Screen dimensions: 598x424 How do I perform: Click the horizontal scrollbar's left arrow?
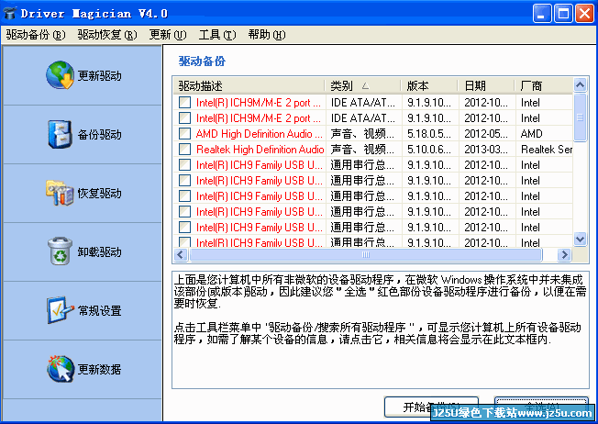pyautogui.click(x=181, y=254)
